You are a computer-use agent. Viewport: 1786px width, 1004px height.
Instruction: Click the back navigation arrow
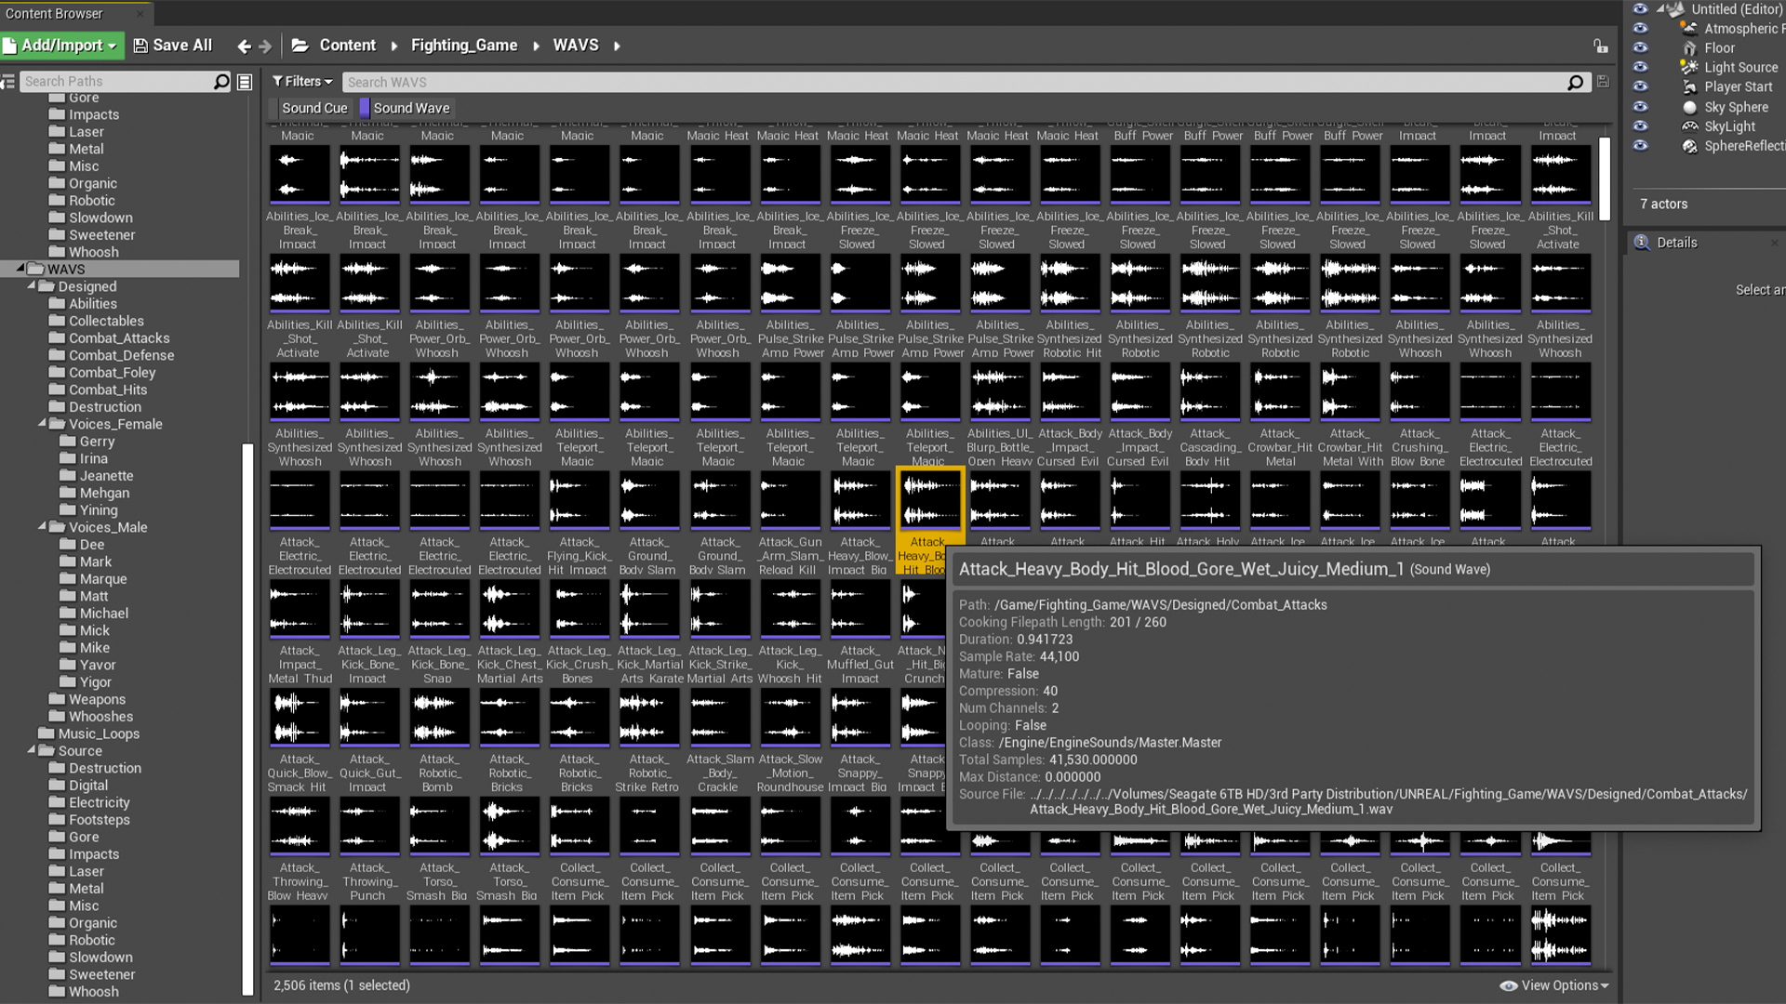(x=244, y=46)
